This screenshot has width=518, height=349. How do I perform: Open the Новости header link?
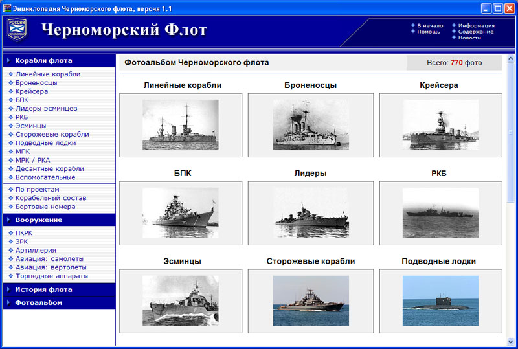(469, 38)
